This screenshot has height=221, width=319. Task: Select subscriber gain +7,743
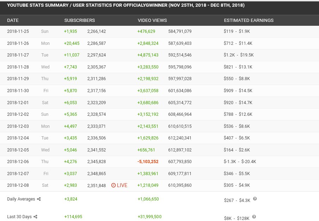pos(70,67)
